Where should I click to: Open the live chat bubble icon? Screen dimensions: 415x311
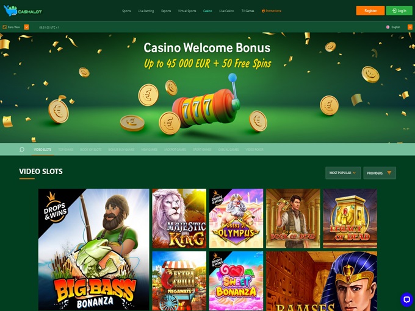click(406, 299)
